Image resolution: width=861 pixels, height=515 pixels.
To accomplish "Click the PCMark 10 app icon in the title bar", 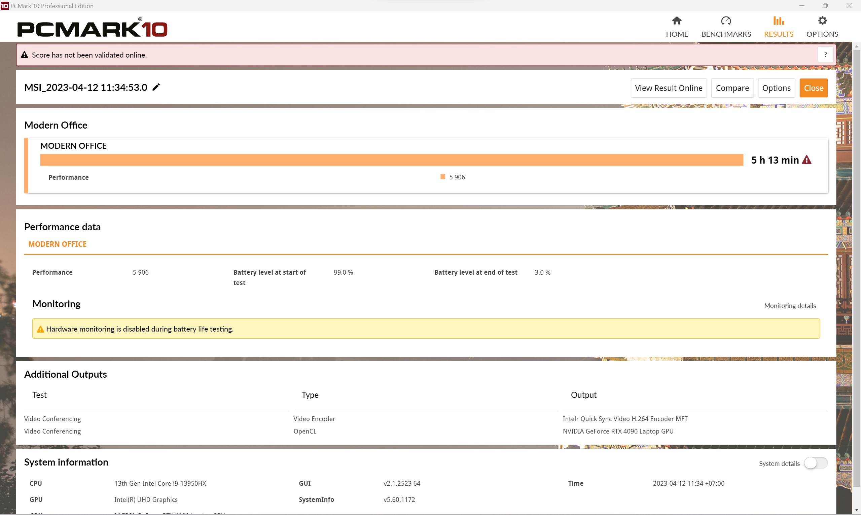I will [x=4, y=5].
